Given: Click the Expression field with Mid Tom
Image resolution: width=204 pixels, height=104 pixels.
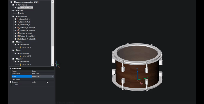Looking at the screenshot, I should pos(42,74).
